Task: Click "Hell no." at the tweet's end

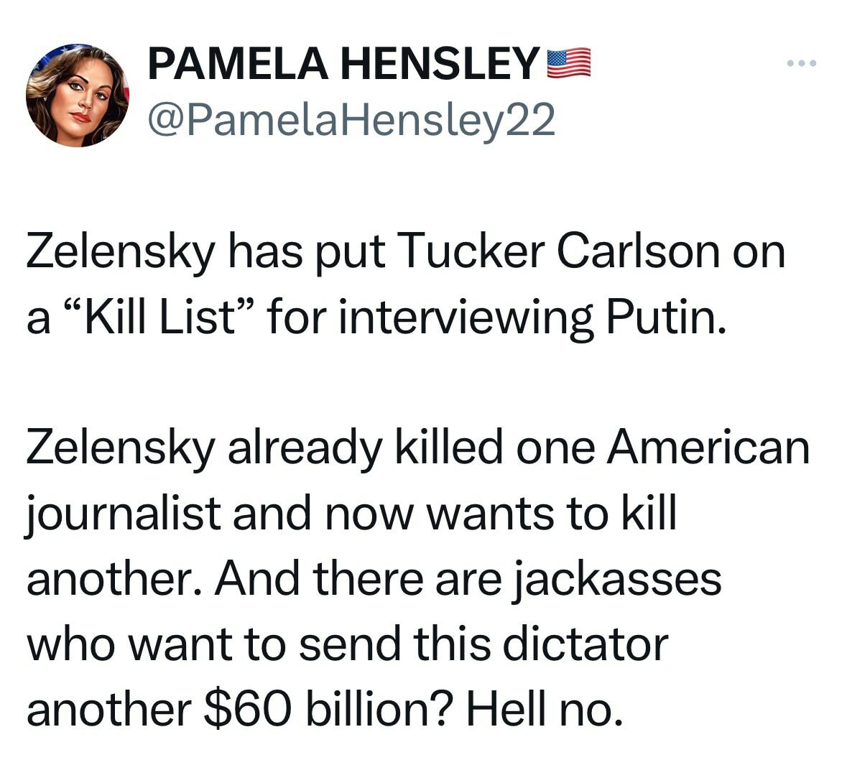Action: (541, 709)
